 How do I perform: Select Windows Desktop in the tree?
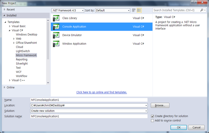(27, 34)
